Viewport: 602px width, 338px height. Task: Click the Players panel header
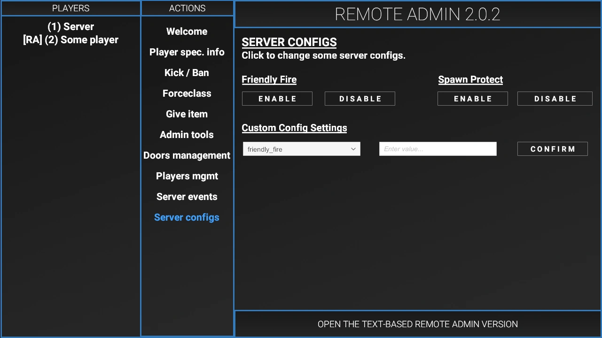[70, 8]
